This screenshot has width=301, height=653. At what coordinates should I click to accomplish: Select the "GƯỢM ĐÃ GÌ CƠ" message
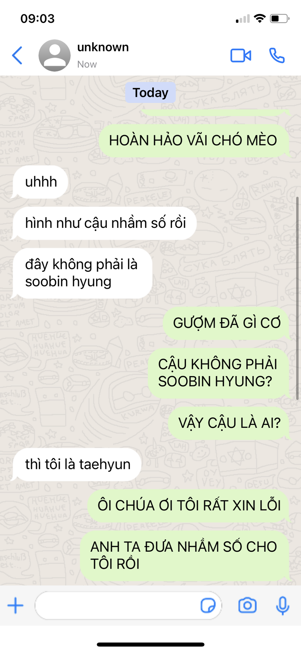tap(226, 323)
